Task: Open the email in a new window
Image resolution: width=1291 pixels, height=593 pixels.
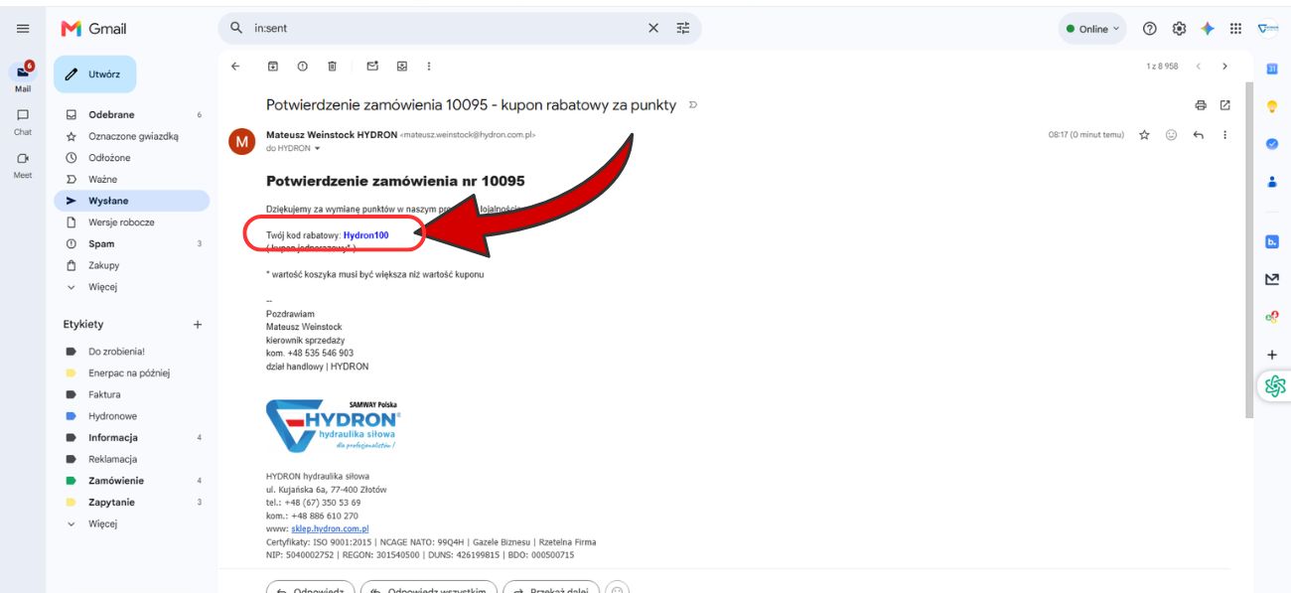Action: pyautogui.click(x=1224, y=105)
